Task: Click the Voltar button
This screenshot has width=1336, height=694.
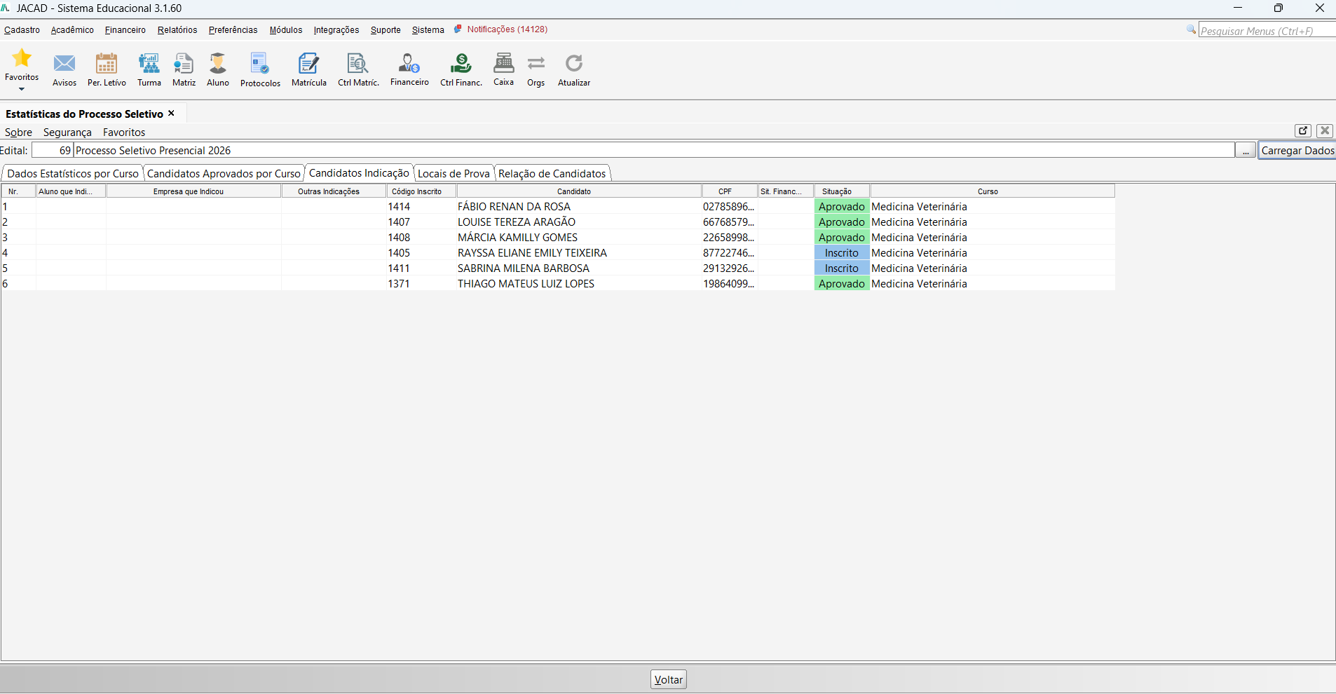Action: point(669,679)
